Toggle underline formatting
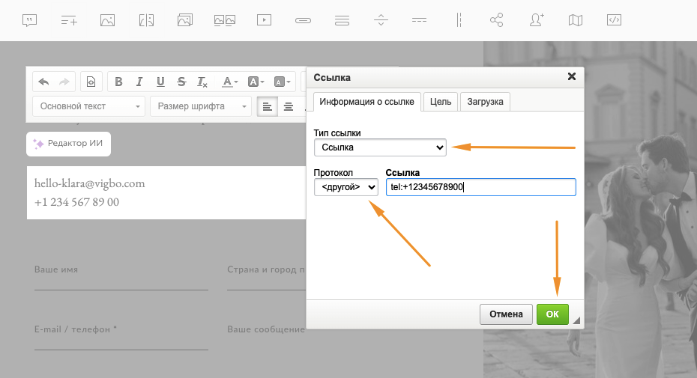697x378 pixels. [x=160, y=82]
